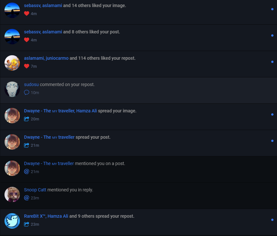
Task: Open Hamza Ali's profile in image spread notification
Action: pyautogui.click(x=87, y=111)
